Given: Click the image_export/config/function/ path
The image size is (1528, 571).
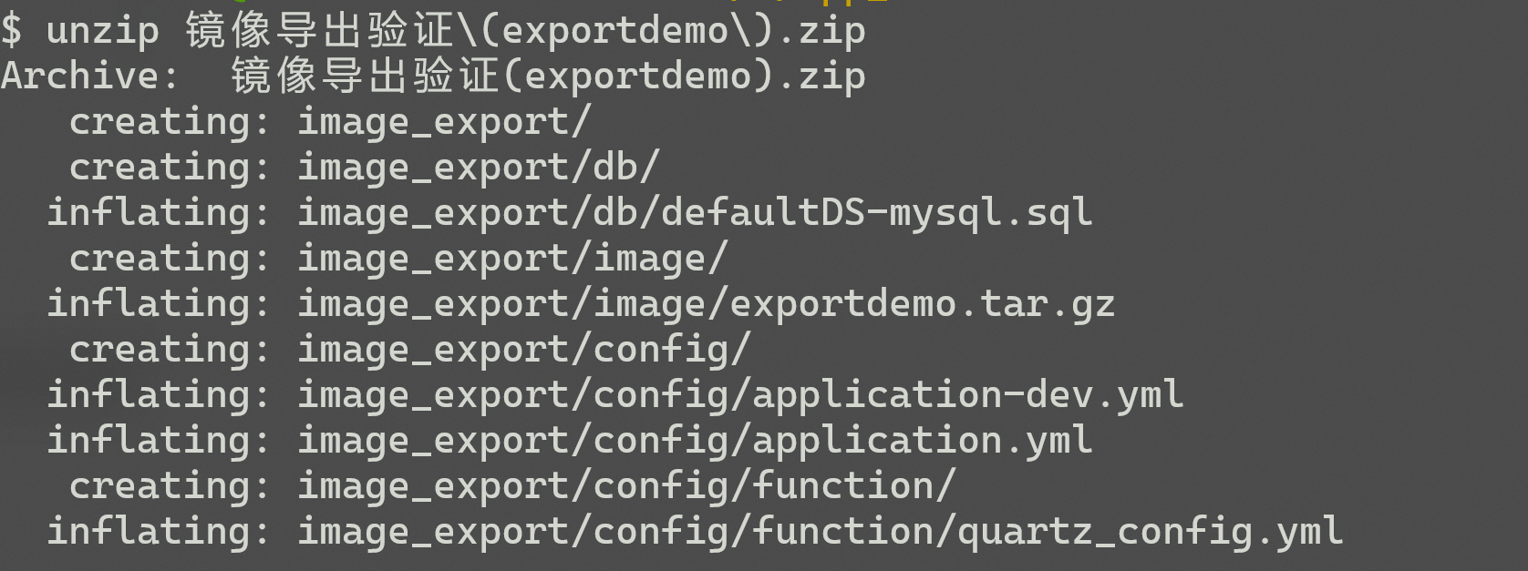Looking at the screenshot, I should pos(626,486).
